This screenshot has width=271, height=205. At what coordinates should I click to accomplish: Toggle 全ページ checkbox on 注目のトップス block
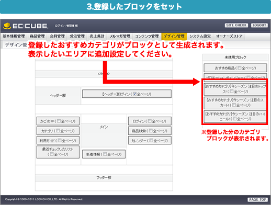coord(231,91)
